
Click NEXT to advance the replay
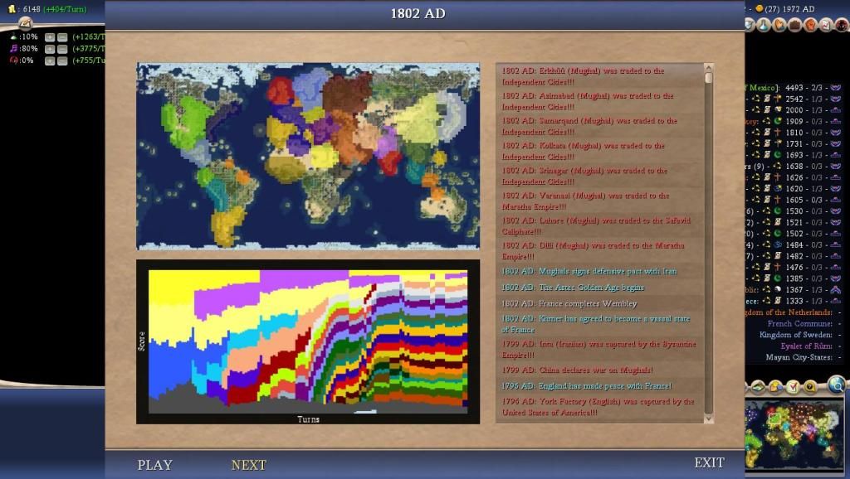[x=249, y=465]
